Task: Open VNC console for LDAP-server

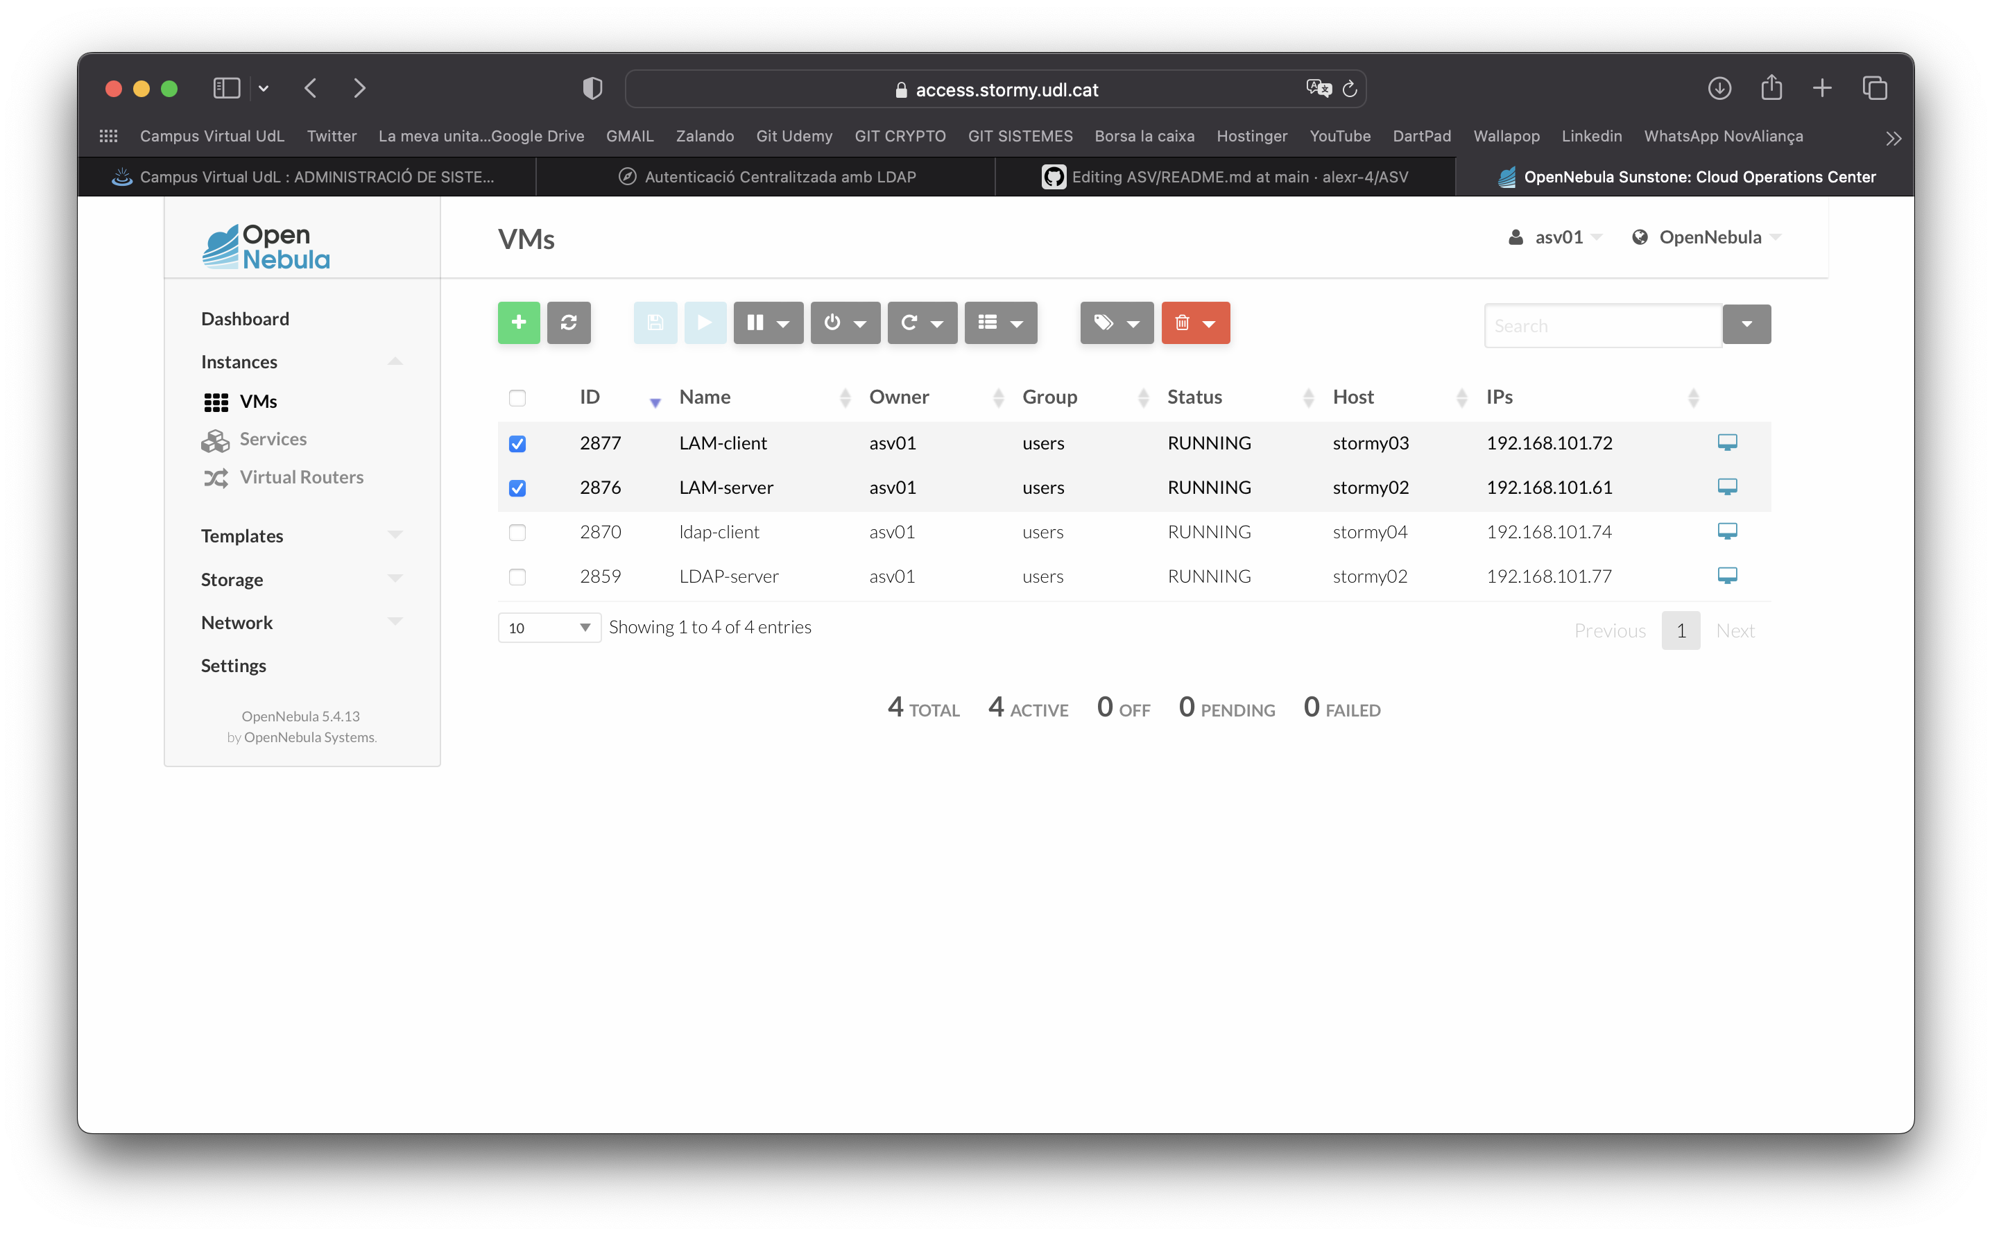Action: pos(1726,576)
